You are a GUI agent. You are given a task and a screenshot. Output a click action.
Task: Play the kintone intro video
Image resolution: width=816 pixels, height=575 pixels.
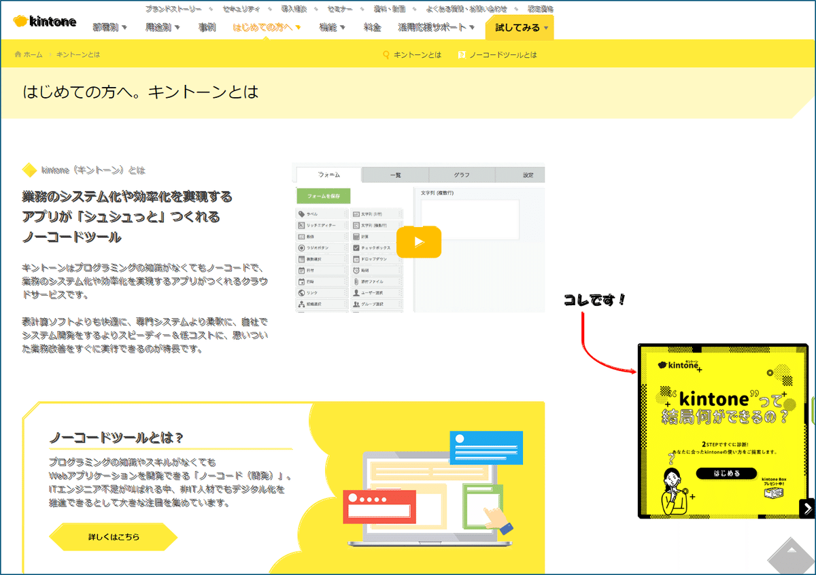419,241
